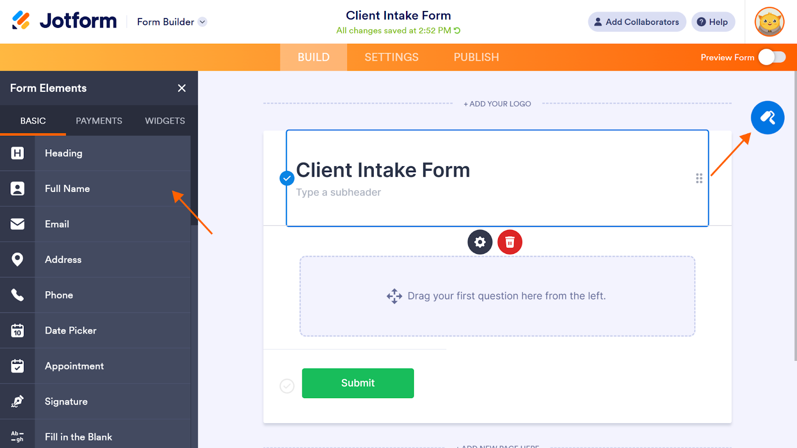The width and height of the screenshot is (797, 448).
Task: Open the Form Designer paint roller
Action: (x=767, y=118)
